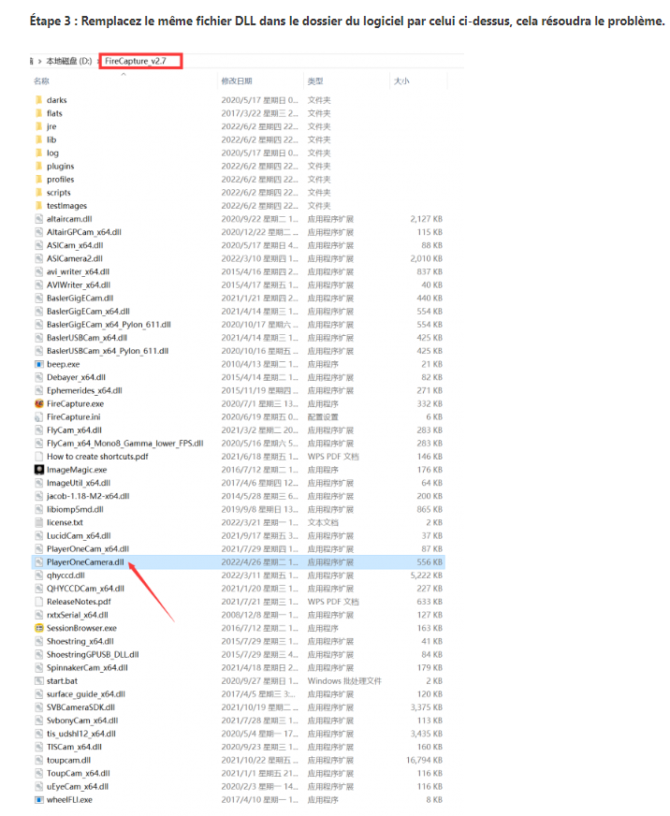
Task: Select AVIWriter_x64.dll file name
Action: pyautogui.click(x=79, y=285)
